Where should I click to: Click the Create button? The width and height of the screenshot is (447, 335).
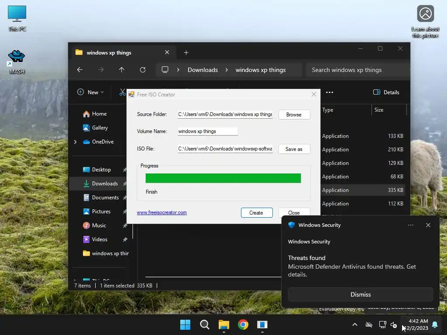[x=257, y=213]
